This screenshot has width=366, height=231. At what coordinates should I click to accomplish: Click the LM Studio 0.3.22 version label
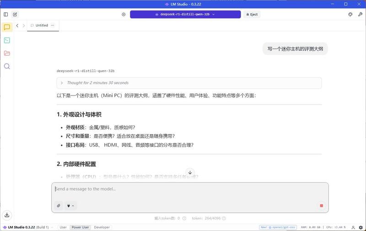coord(28,227)
